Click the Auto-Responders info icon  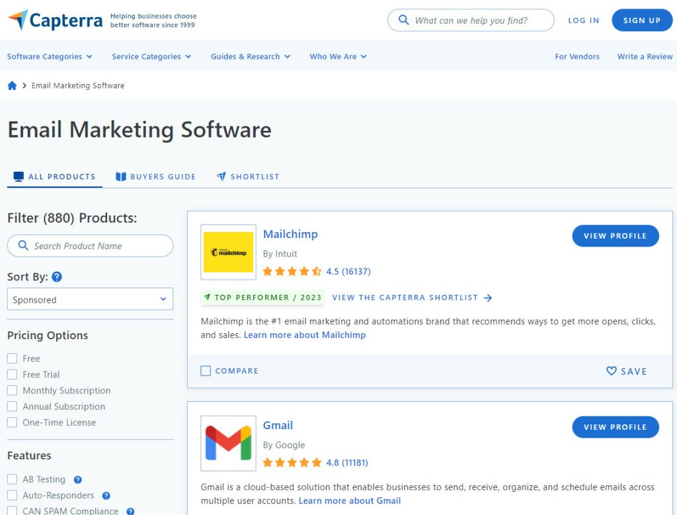coord(106,496)
